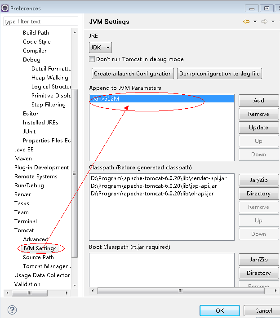This screenshot has height=318, width=280.
Task: Open Installed JREs page
Action: pyautogui.click(x=40, y=123)
